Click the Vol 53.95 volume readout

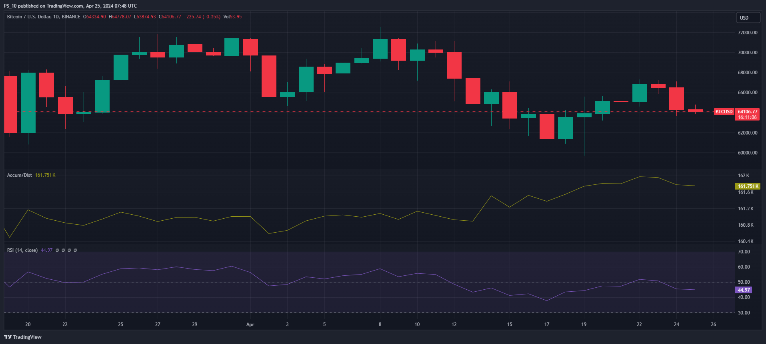[x=232, y=17]
